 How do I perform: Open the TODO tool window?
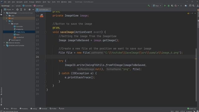pyautogui.click(x=14, y=109)
